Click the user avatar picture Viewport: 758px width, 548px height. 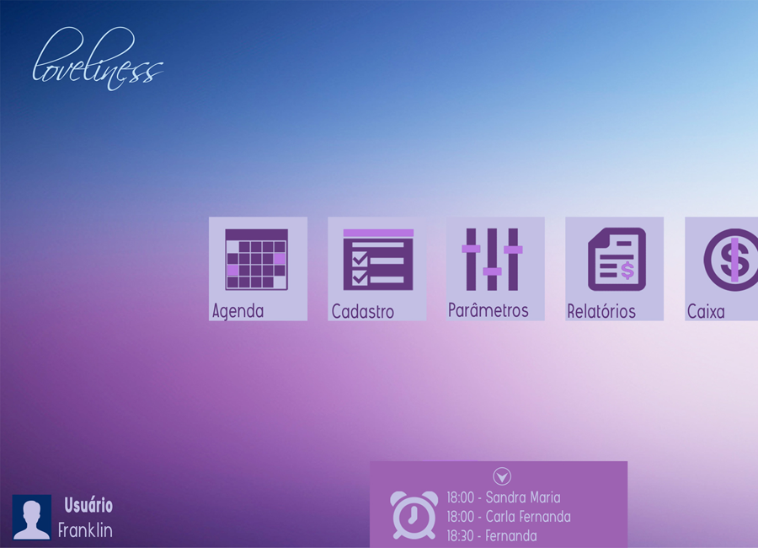32,517
